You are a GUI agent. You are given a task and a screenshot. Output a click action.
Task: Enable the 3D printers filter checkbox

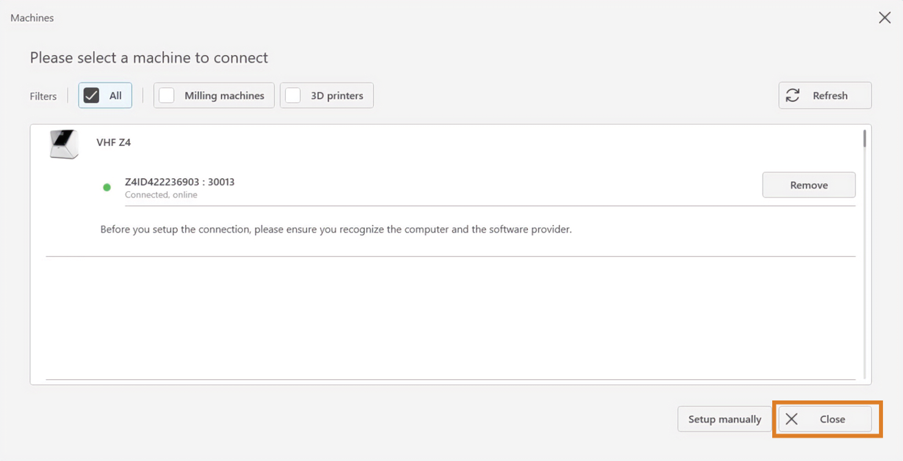coord(293,96)
